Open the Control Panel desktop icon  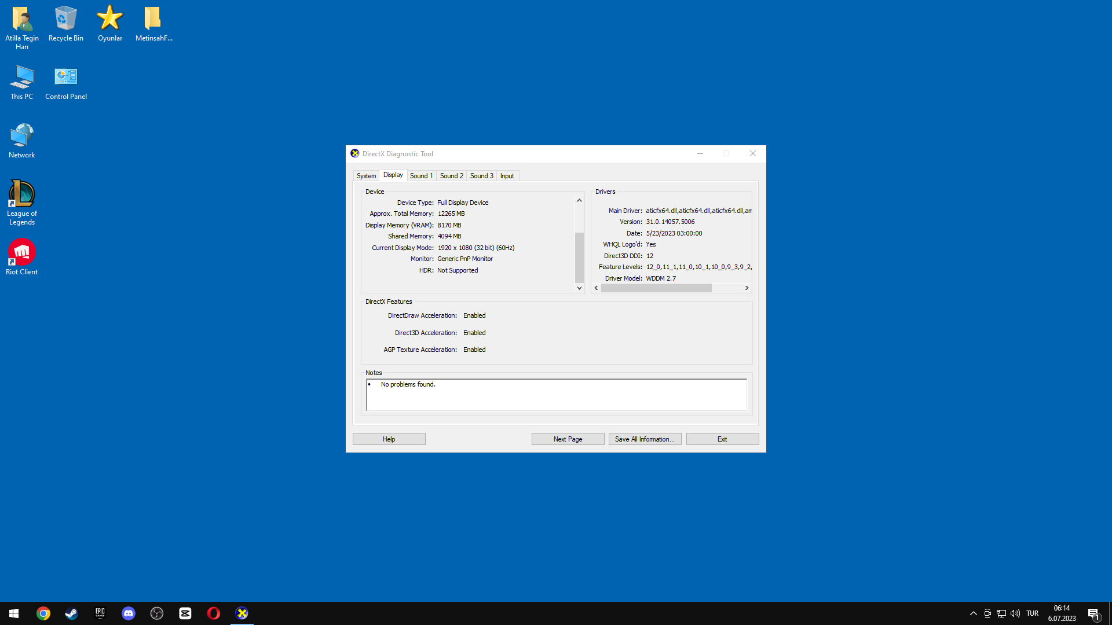[x=65, y=77]
